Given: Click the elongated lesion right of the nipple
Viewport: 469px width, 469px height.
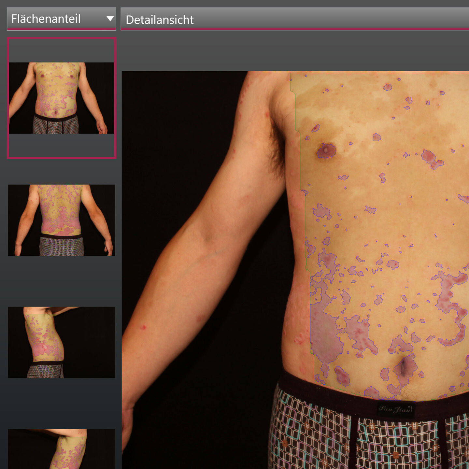Looking at the screenshot, I should (x=432, y=159).
